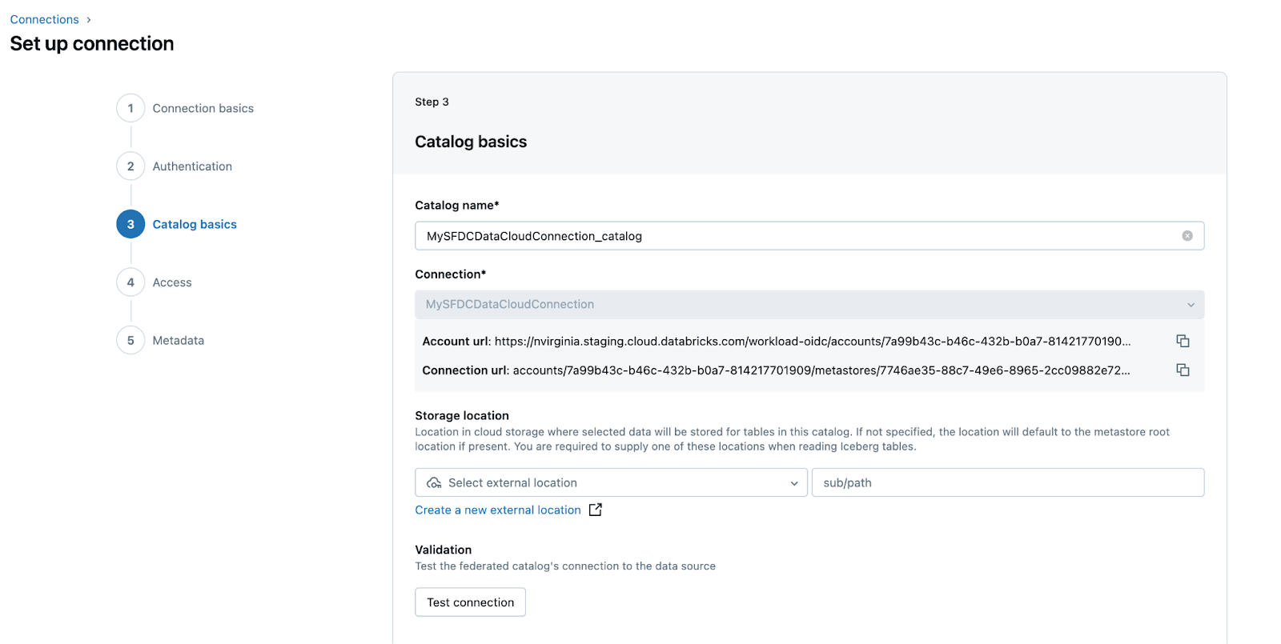
Task: Open the Select external location dropdown
Action: pyautogui.click(x=611, y=482)
